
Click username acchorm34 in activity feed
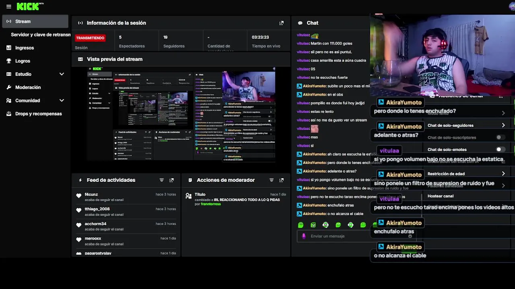pos(95,224)
